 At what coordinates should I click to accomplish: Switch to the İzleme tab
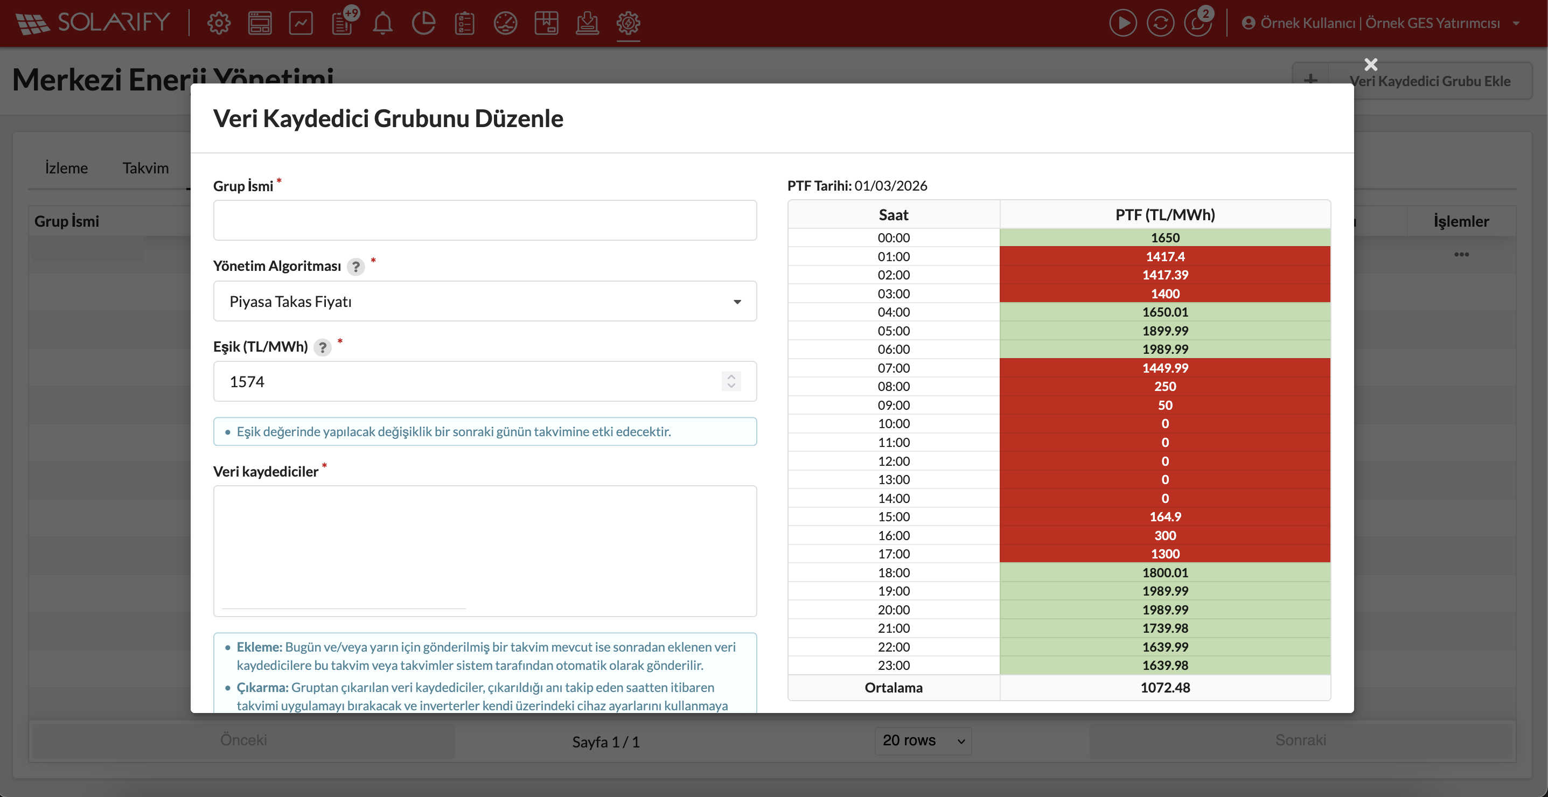66,168
